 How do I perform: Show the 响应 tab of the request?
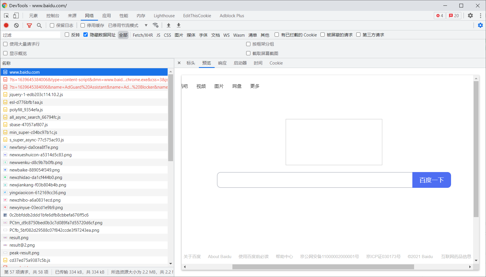point(222,63)
